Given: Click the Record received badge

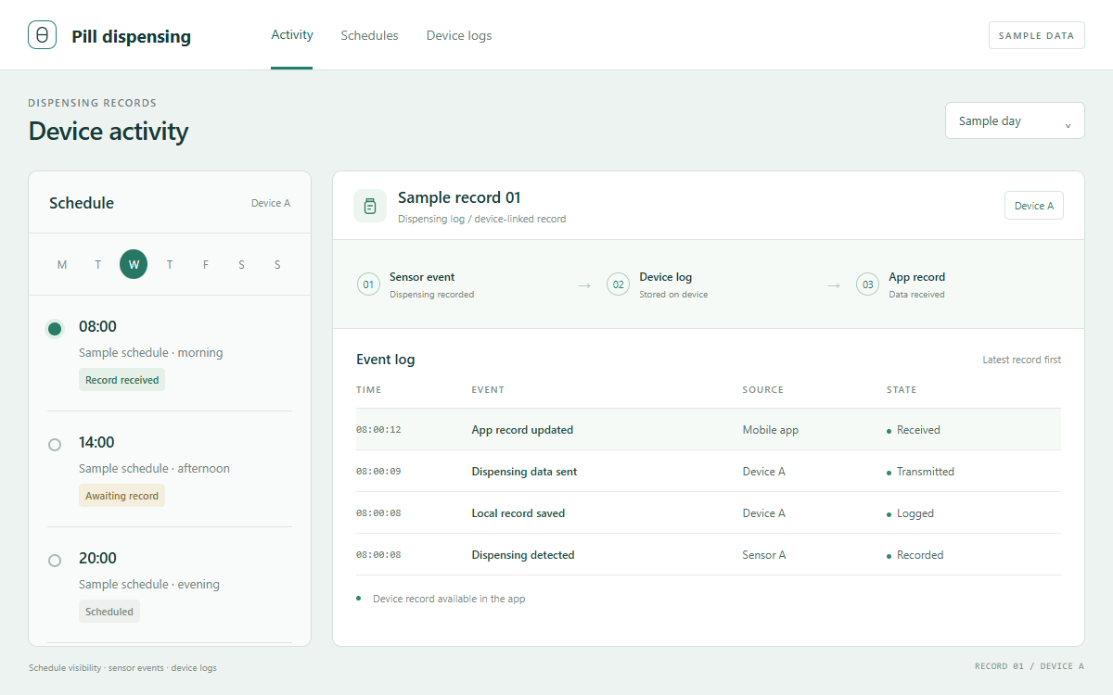Looking at the screenshot, I should (122, 380).
